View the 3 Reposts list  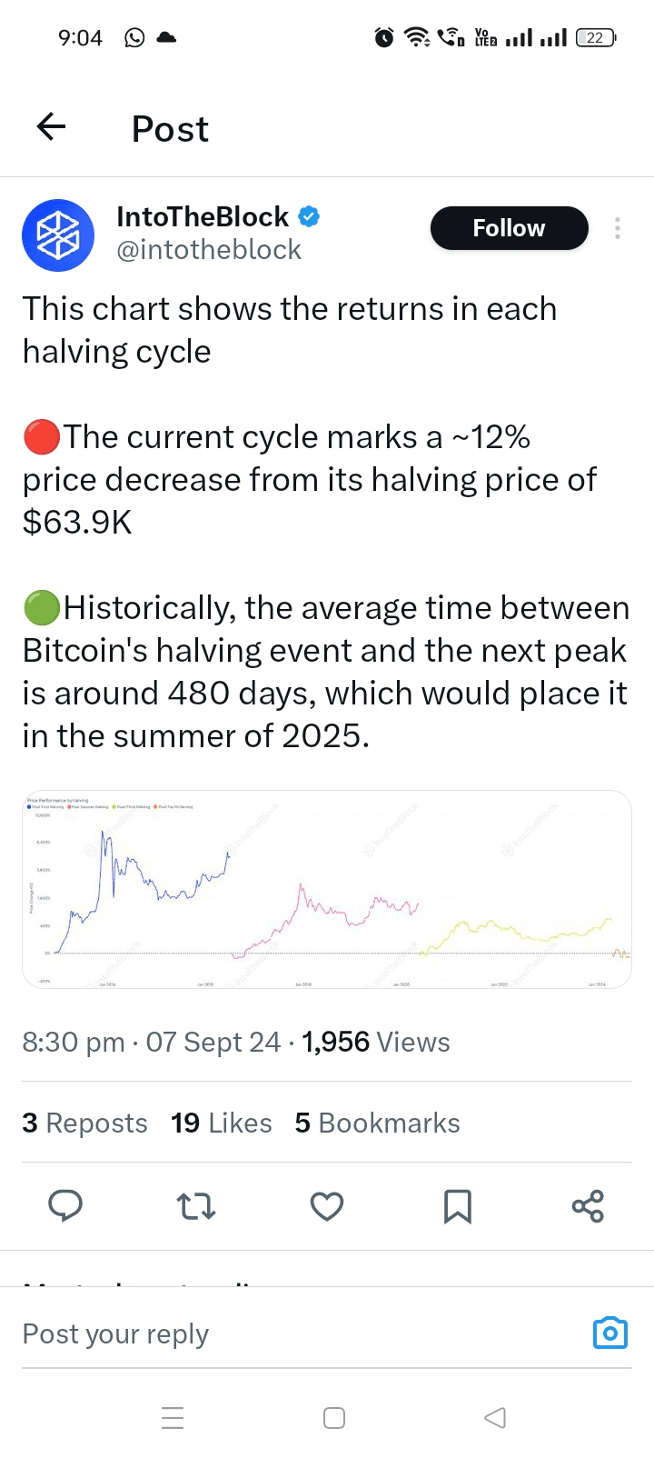pos(84,1123)
